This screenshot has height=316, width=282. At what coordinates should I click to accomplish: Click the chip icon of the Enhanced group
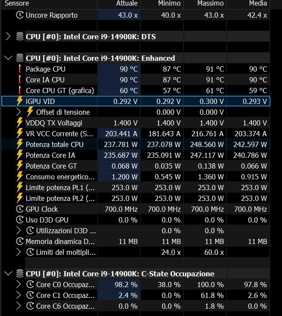[x=20, y=58]
